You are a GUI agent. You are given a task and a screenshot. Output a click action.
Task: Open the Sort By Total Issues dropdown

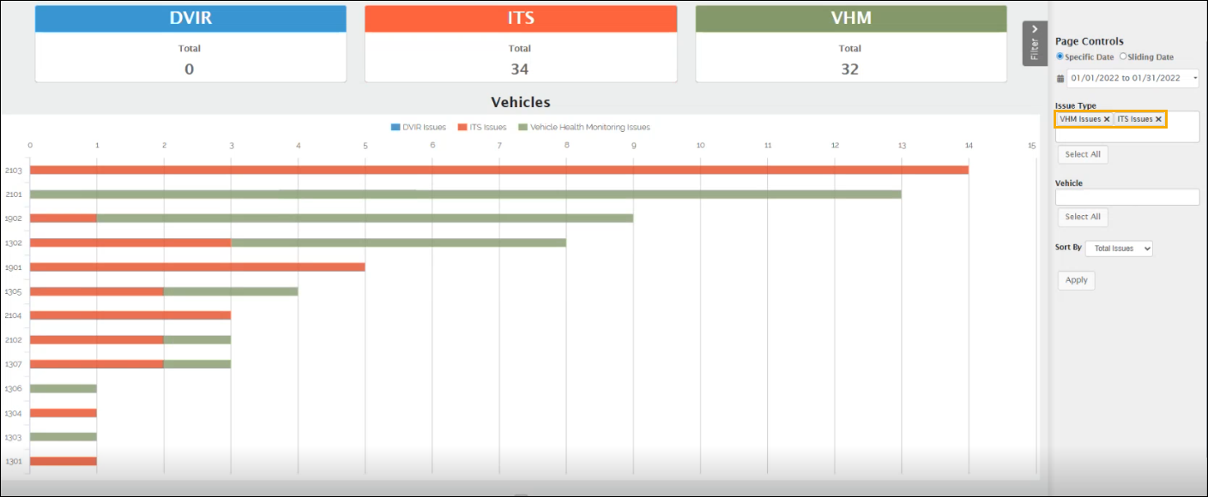(1119, 248)
